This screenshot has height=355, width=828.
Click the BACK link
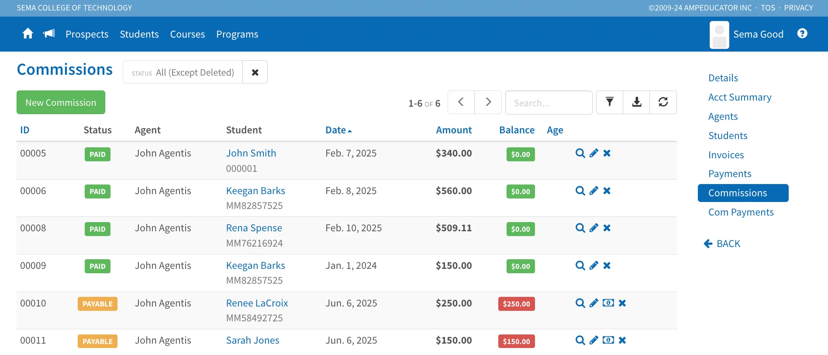[x=722, y=244]
